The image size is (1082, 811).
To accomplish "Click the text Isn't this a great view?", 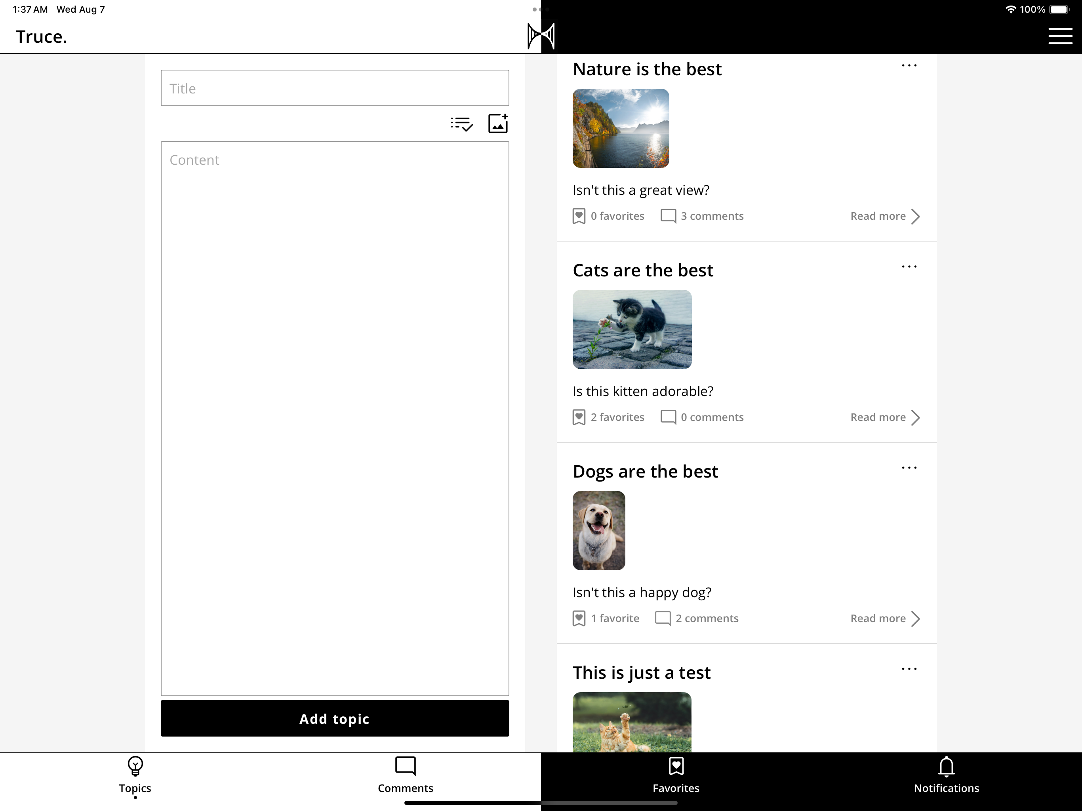I will pos(641,190).
